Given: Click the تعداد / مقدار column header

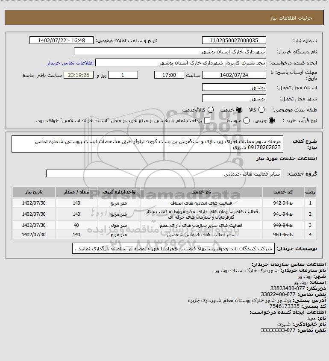Looking at the screenshot, I should click(76, 192).
